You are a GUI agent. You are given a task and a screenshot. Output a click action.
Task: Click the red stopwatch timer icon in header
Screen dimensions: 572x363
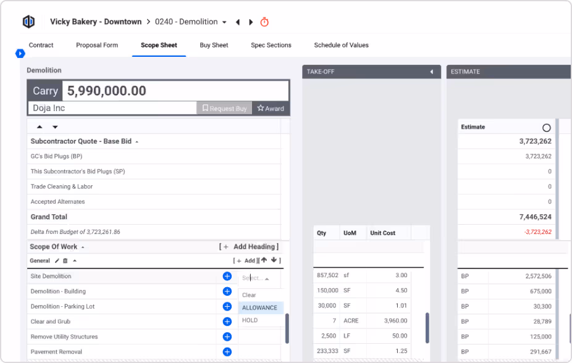(x=264, y=22)
